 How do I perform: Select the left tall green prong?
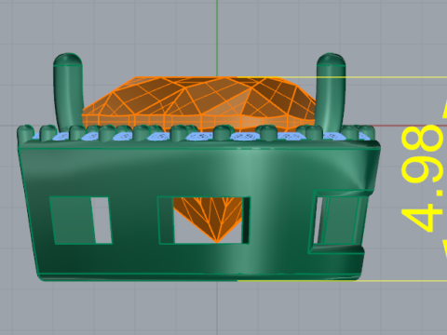[68, 92]
